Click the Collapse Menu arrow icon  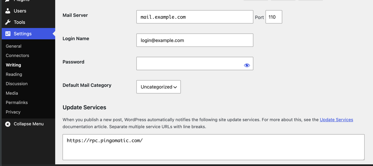pos(8,124)
